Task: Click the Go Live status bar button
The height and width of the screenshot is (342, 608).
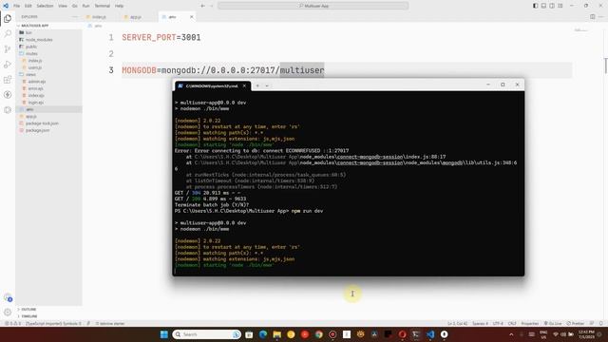Action: [553, 323]
